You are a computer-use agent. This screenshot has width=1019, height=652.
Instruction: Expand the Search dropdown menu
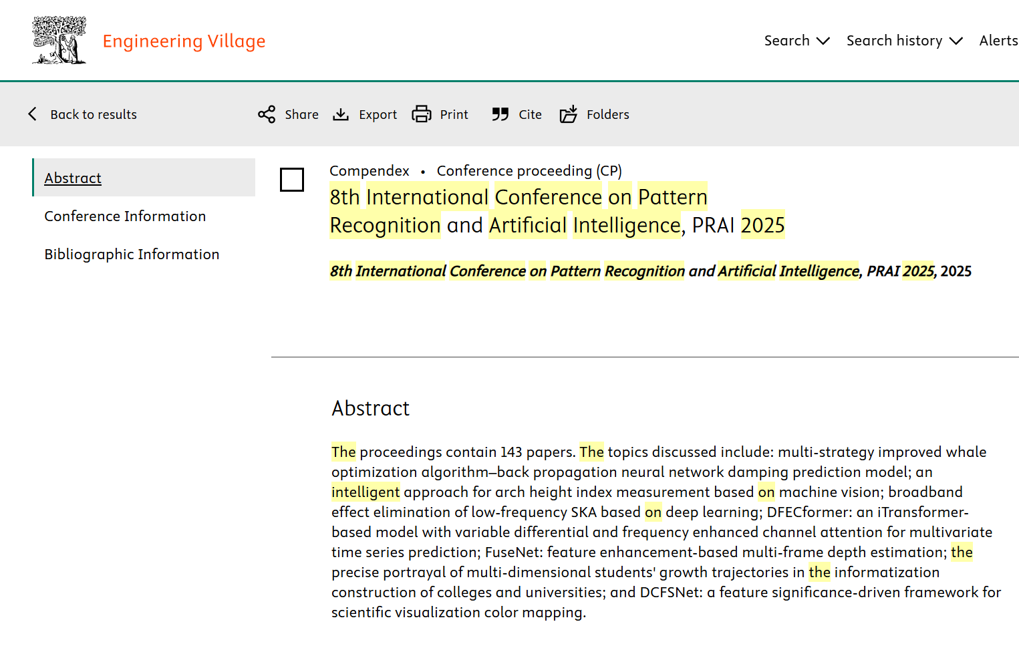796,41
